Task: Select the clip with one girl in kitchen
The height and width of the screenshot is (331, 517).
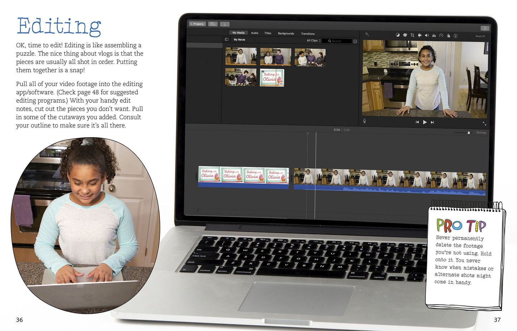Action: tap(241, 56)
